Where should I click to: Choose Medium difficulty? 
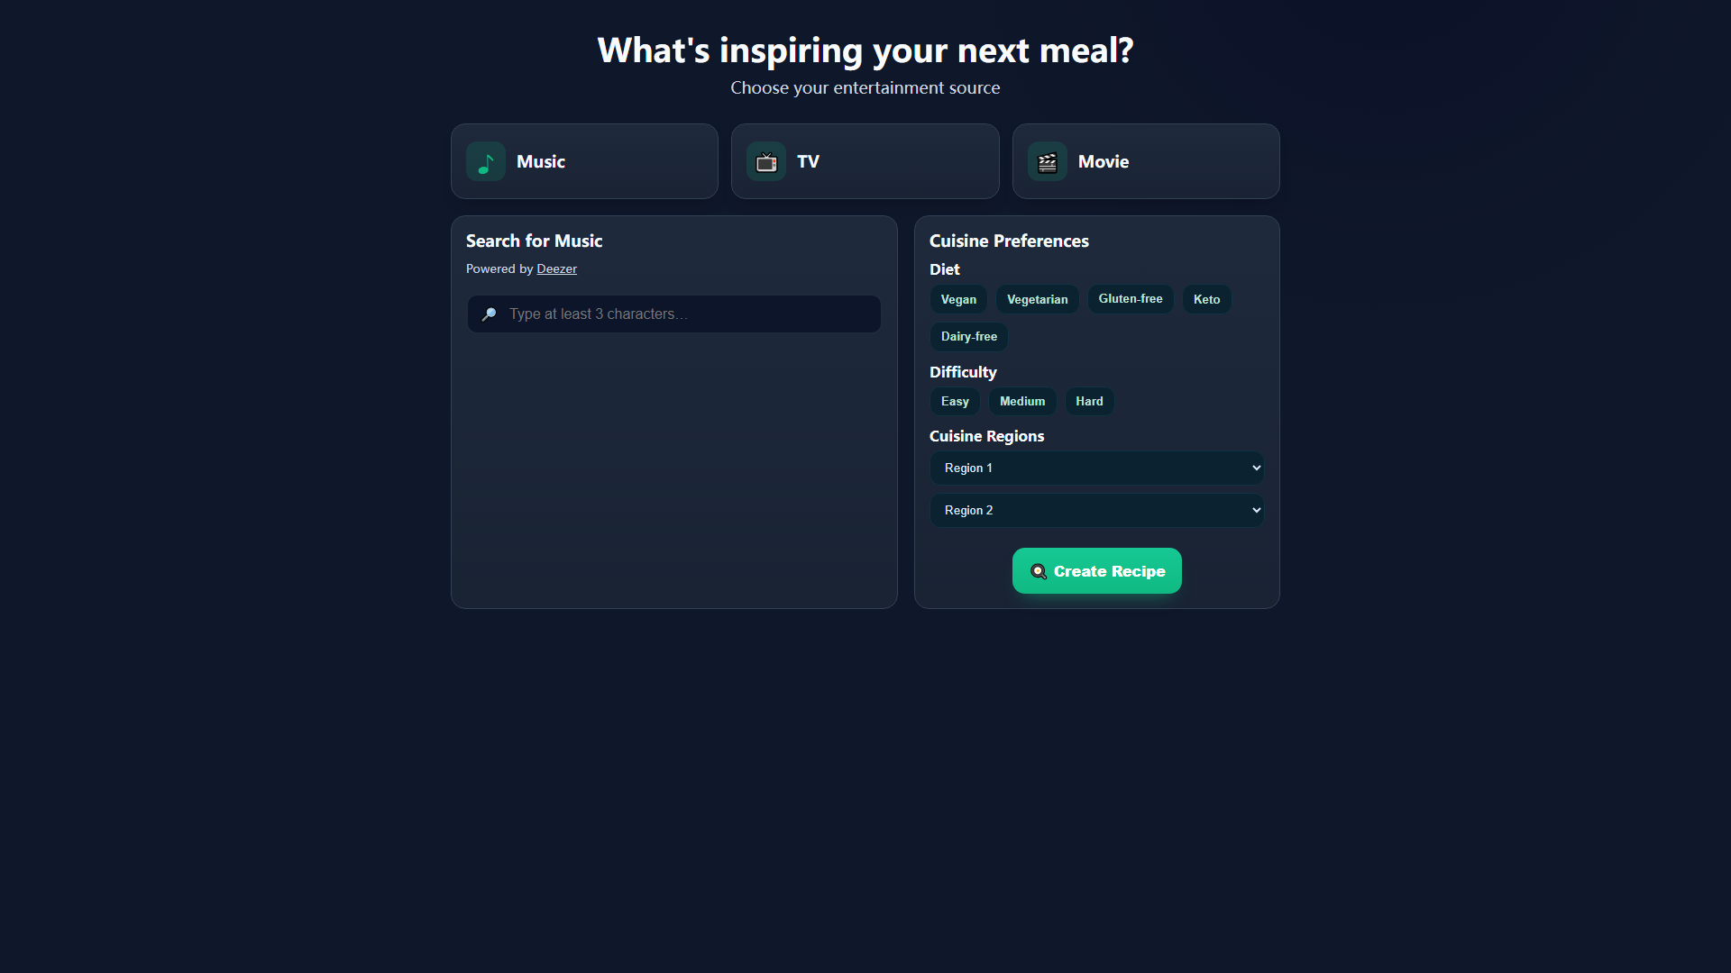[1022, 402]
